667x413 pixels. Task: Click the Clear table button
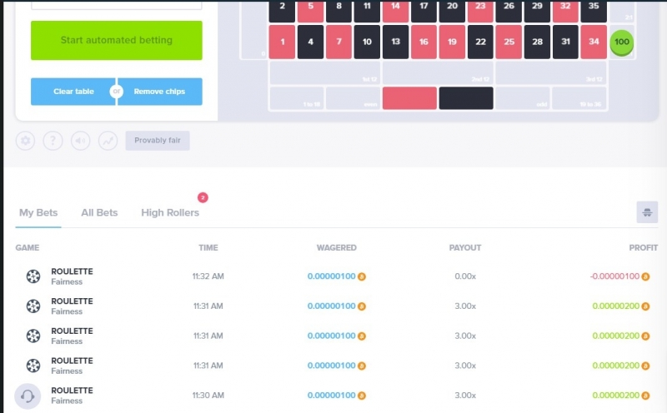click(73, 92)
